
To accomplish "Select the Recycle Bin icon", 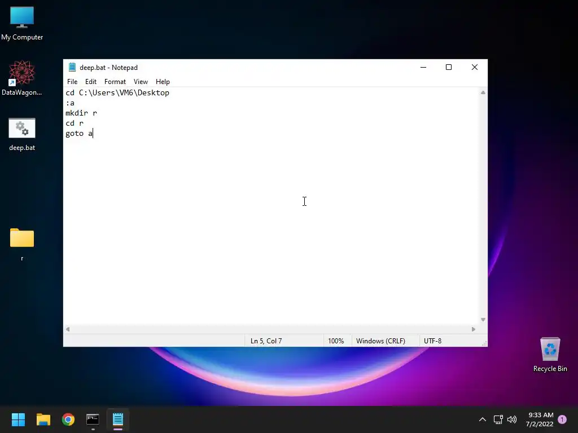I will click(550, 355).
